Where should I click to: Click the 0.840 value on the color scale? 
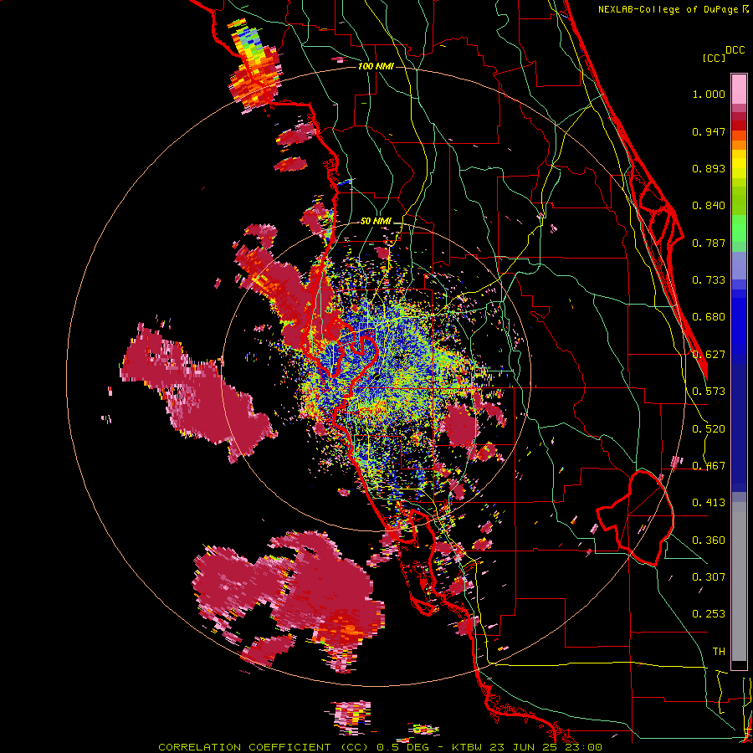(x=709, y=206)
